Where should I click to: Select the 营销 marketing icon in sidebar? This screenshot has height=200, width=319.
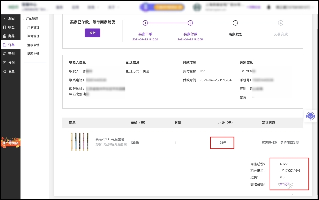[4, 54]
